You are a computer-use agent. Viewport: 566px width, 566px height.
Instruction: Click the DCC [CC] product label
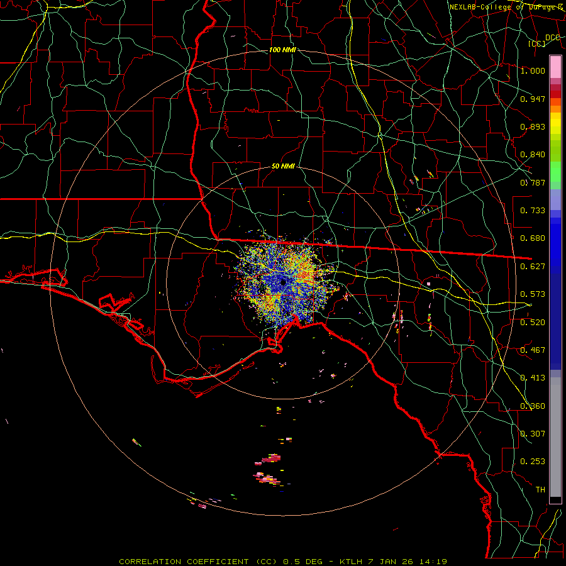(x=545, y=40)
